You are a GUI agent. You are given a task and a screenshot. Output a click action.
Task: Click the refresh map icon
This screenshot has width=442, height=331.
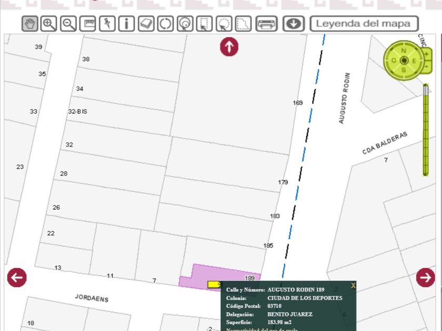pos(165,24)
